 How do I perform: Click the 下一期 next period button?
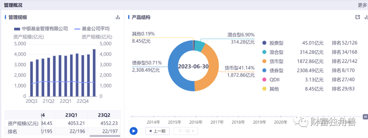(185, 131)
